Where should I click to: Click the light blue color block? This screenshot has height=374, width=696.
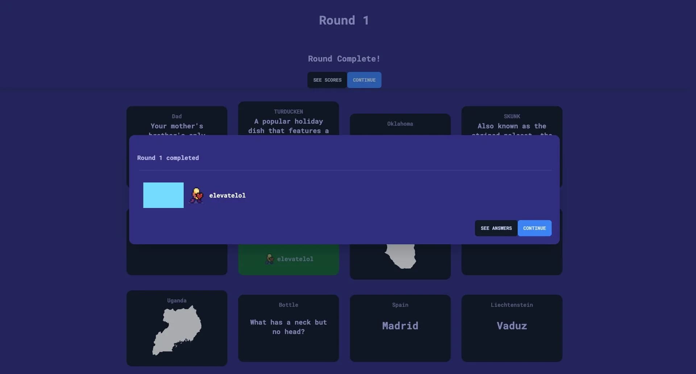tap(163, 195)
